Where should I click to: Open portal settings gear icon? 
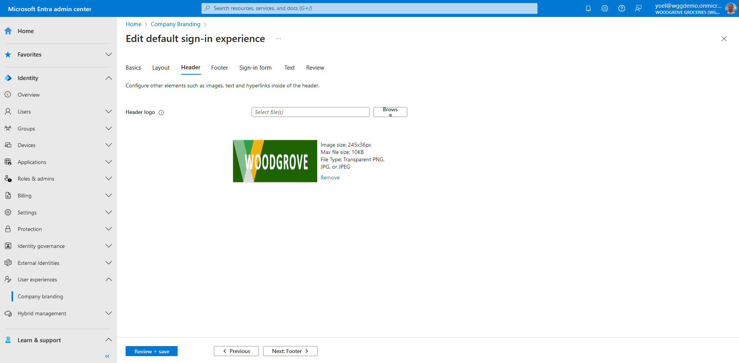point(605,8)
